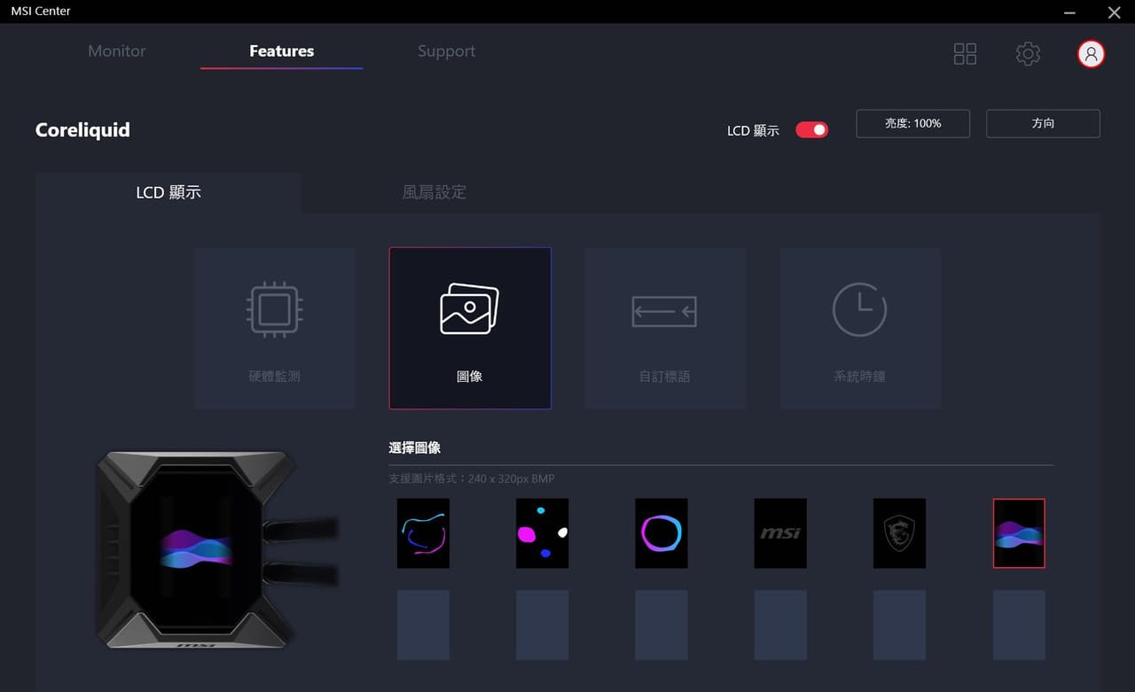Switch to the Monitor tab

[x=117, y=51]
